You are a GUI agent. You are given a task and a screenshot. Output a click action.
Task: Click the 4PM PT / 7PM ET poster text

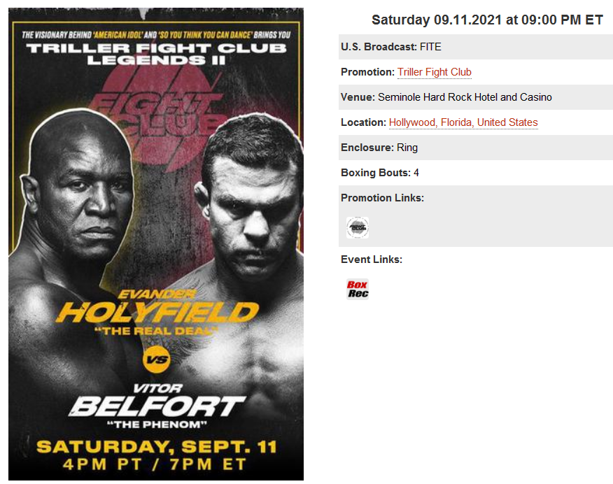coord(155,464)
